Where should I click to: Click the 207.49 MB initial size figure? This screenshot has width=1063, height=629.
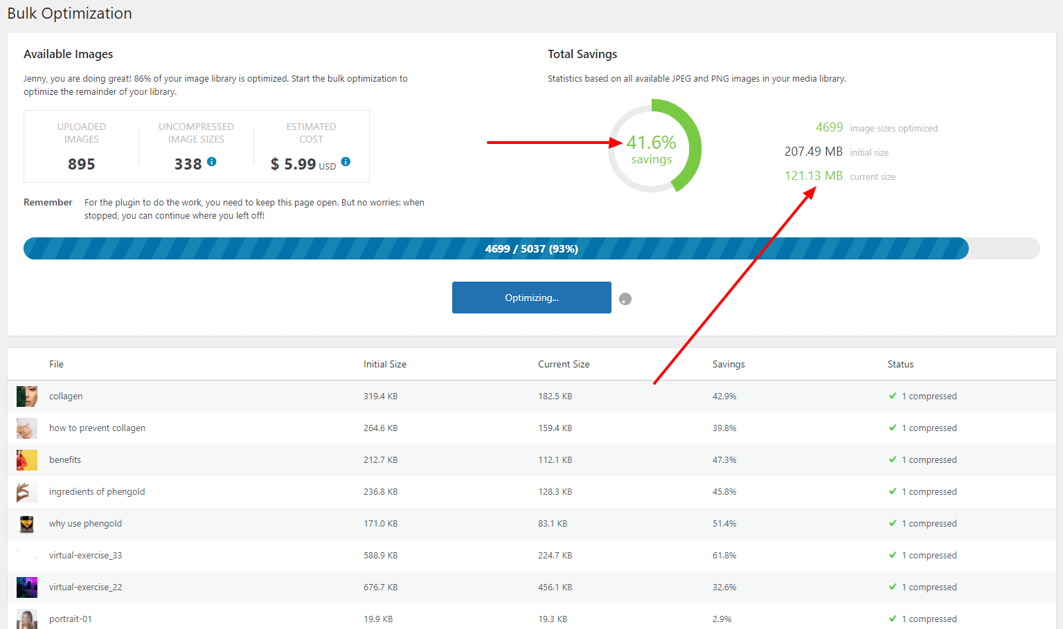(814, 152)
